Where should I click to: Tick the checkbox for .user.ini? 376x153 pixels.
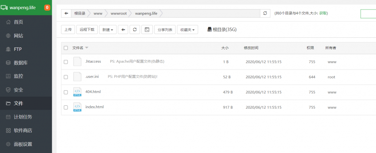[66, 77]
